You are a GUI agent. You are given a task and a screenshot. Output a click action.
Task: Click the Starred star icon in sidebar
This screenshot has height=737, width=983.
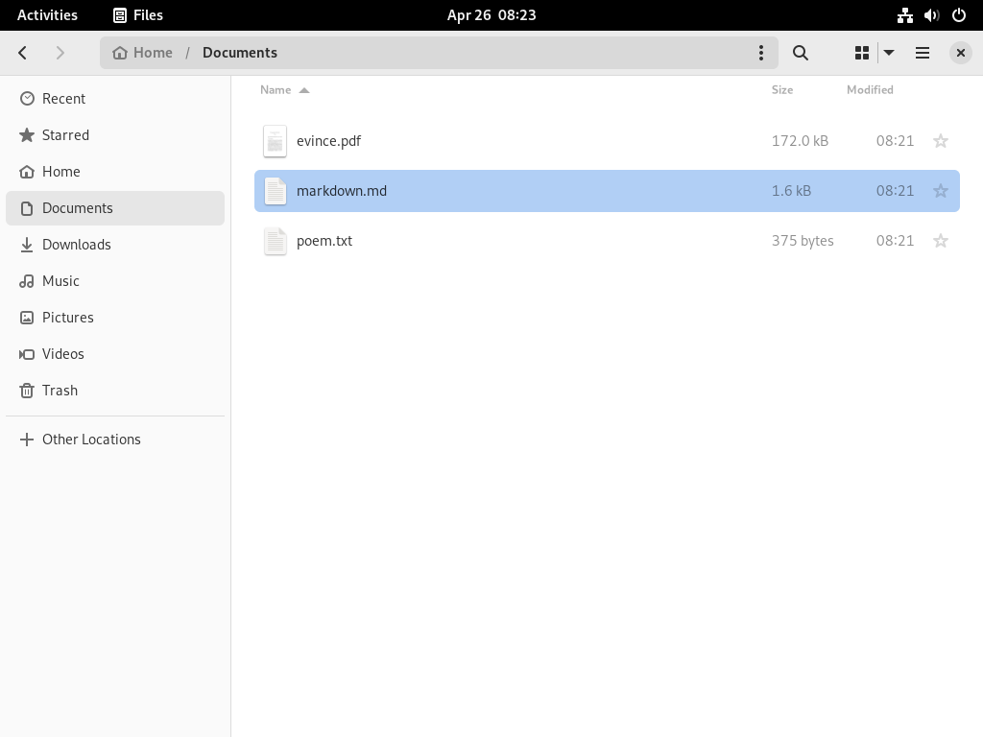27,134
